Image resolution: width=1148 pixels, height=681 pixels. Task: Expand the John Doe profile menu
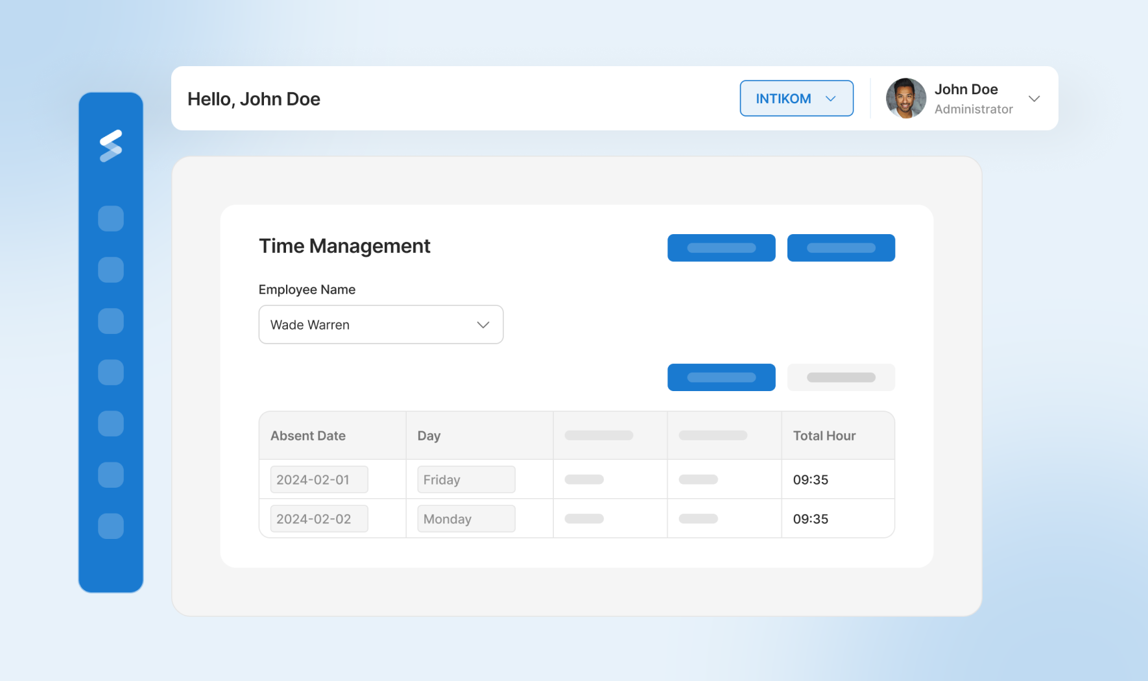click(1034, 99)
